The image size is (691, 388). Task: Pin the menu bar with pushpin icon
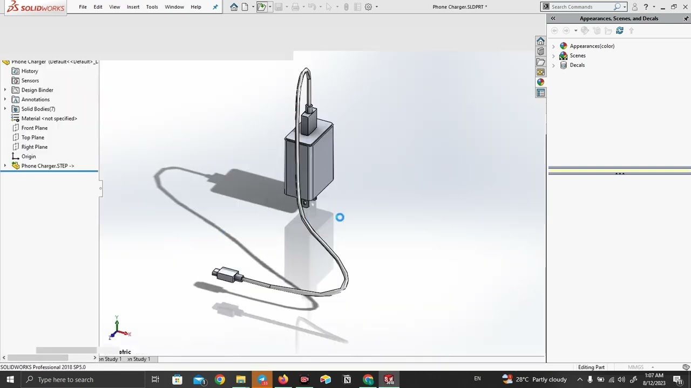pyautogui.click(x=215, y=7)
